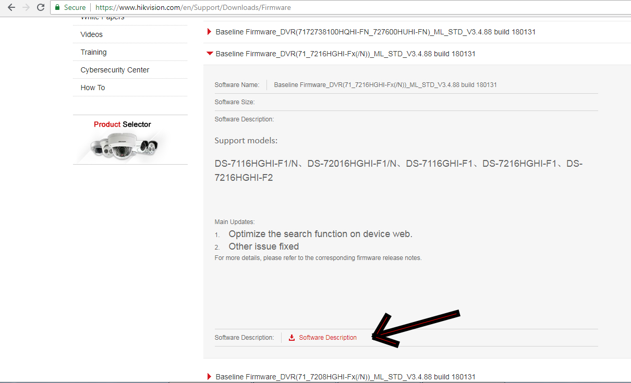Click the secure padlock icon
Image resolution: width=631 pixels, height=383 pixels.
[58, 7]
